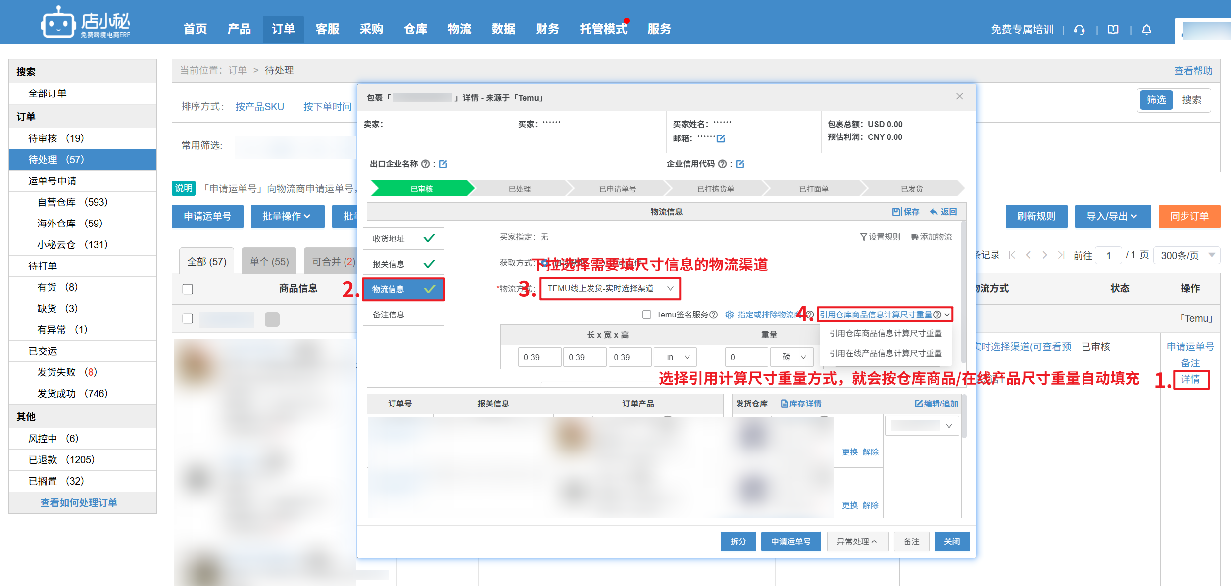Tick the select-all checkbox in product header
The width and height of the screenshot is (1231, 586).
pos(188,289)
